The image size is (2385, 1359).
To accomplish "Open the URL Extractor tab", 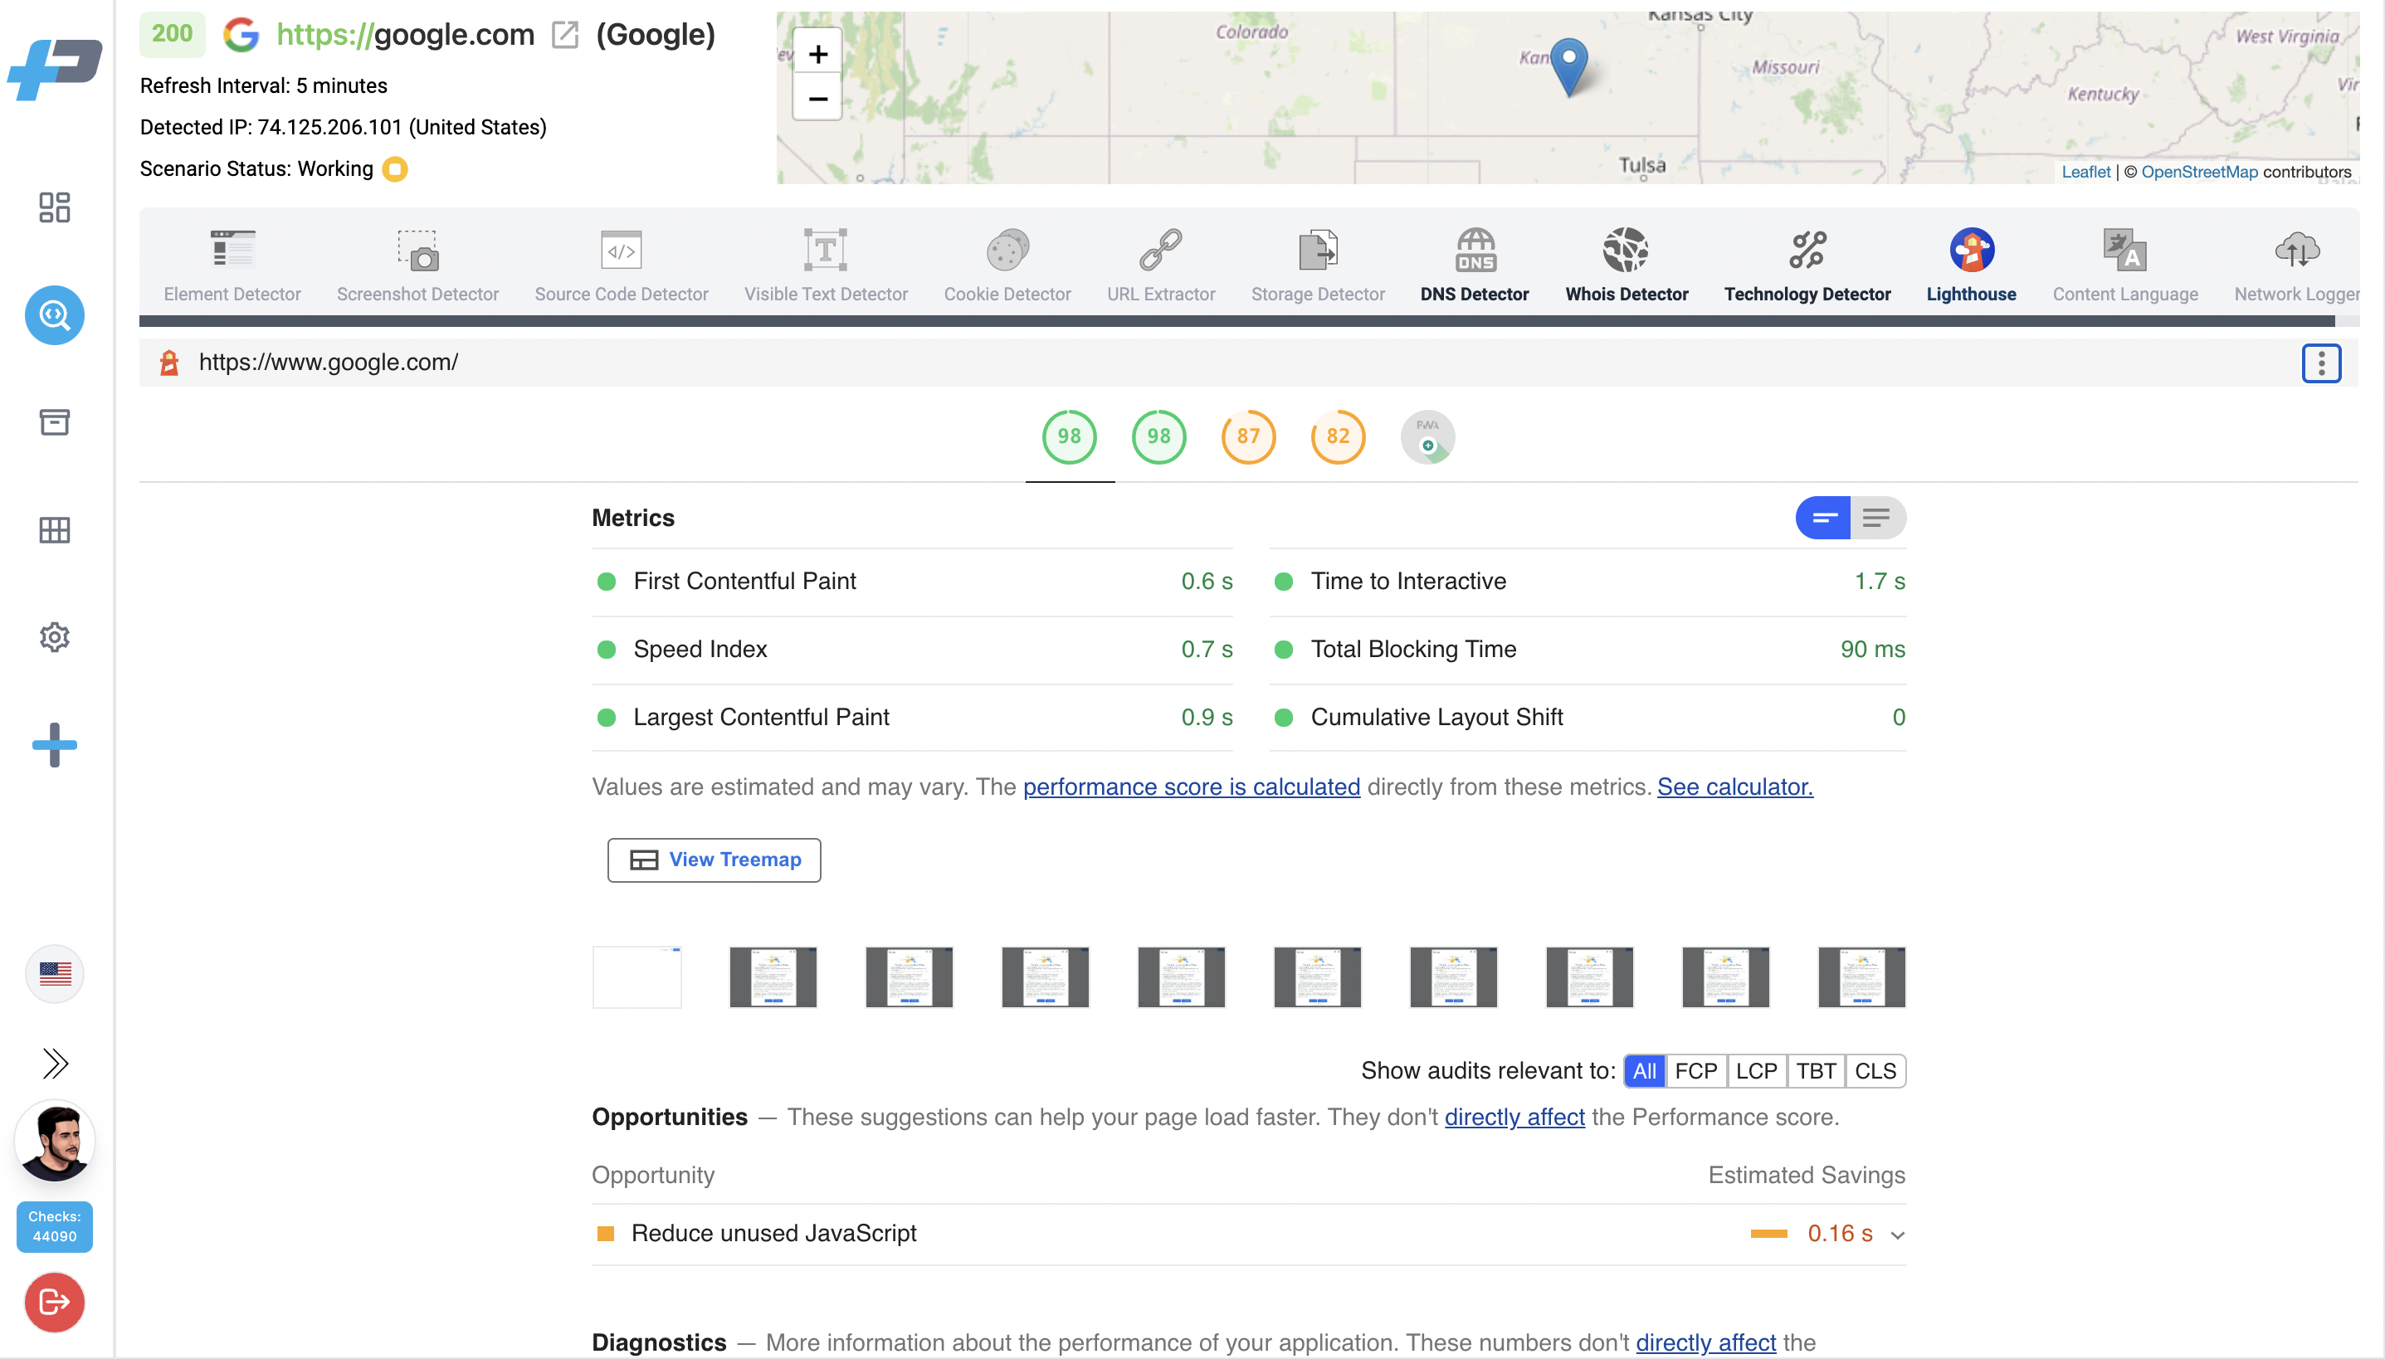I will point(1160,266).
